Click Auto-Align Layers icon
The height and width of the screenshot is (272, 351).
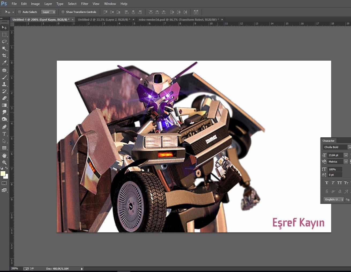pyautogui.click(x=196, y=12)
